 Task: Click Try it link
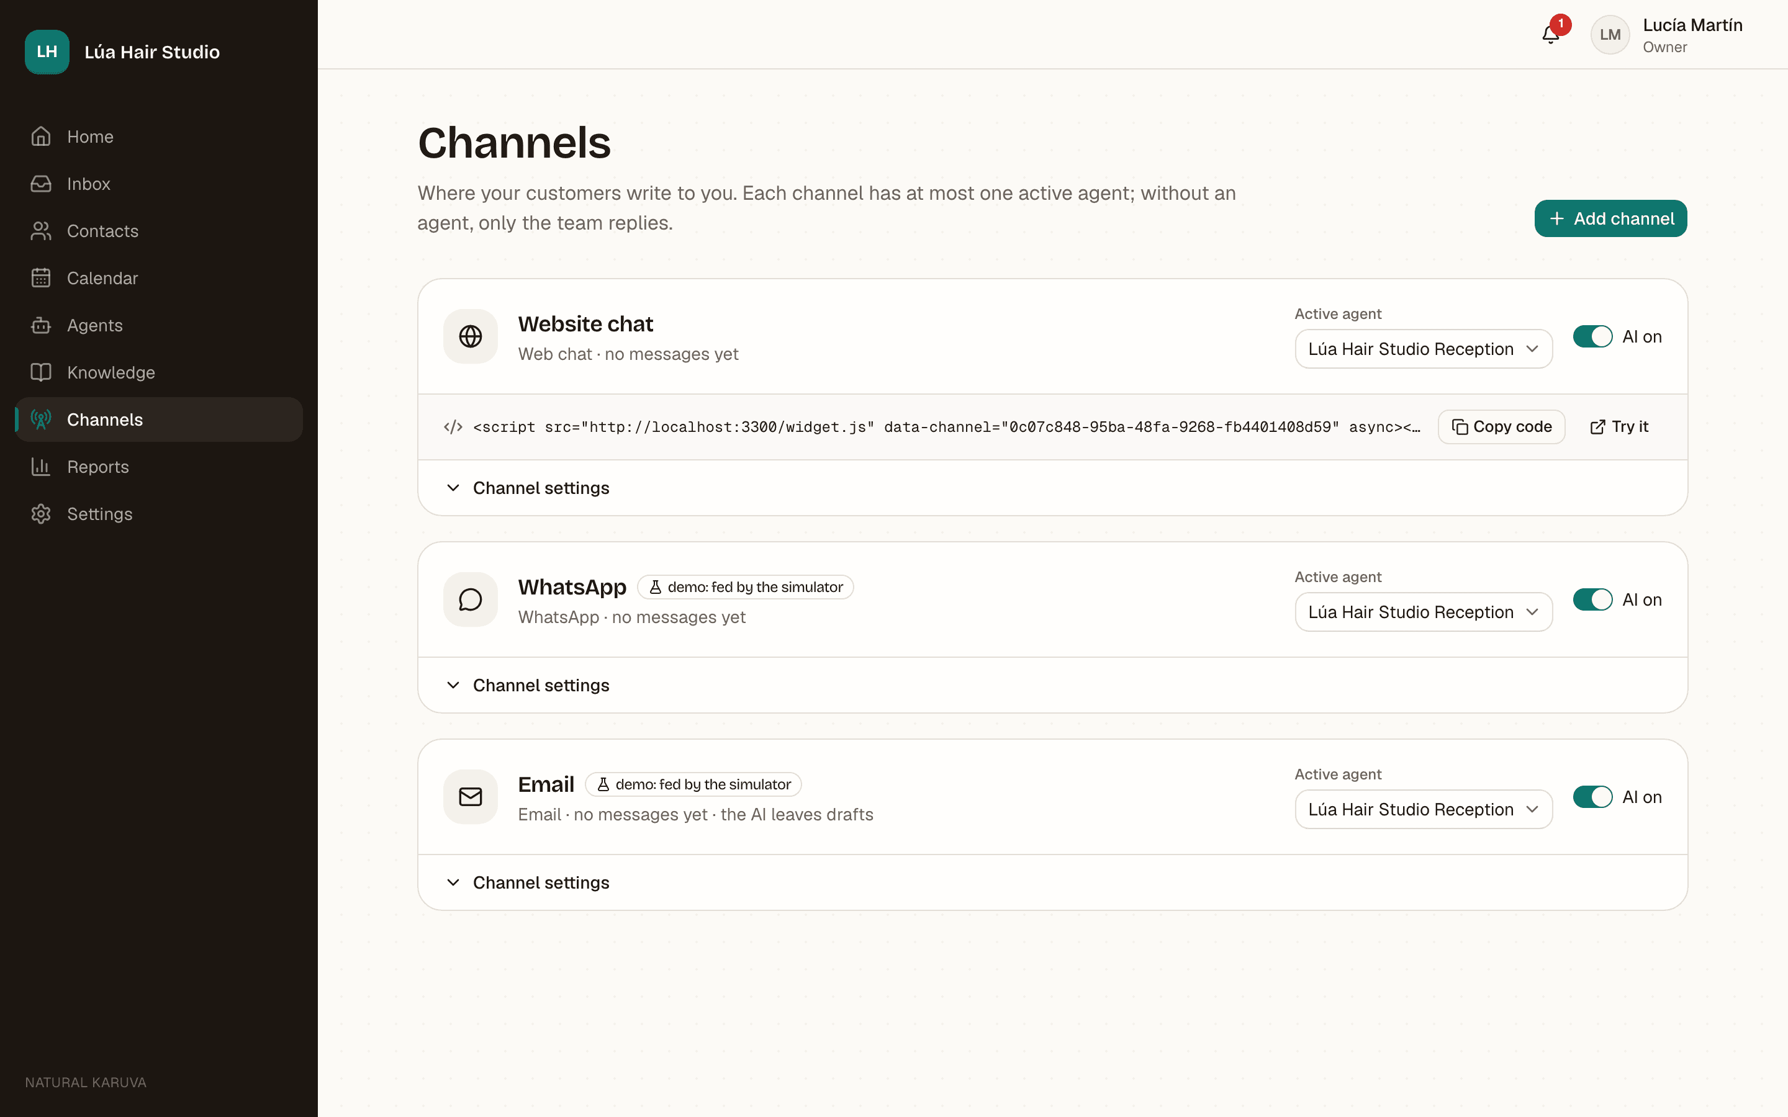(x=1619, y=427)
